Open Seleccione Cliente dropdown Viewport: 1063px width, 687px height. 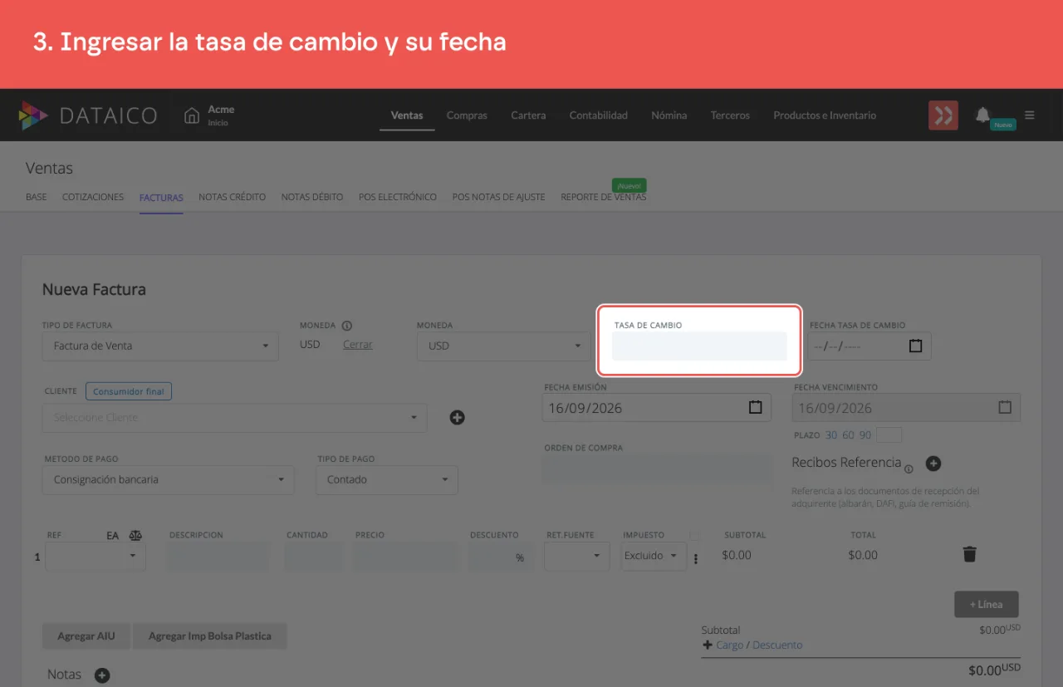pyautogui.click(x=235, y=417)
